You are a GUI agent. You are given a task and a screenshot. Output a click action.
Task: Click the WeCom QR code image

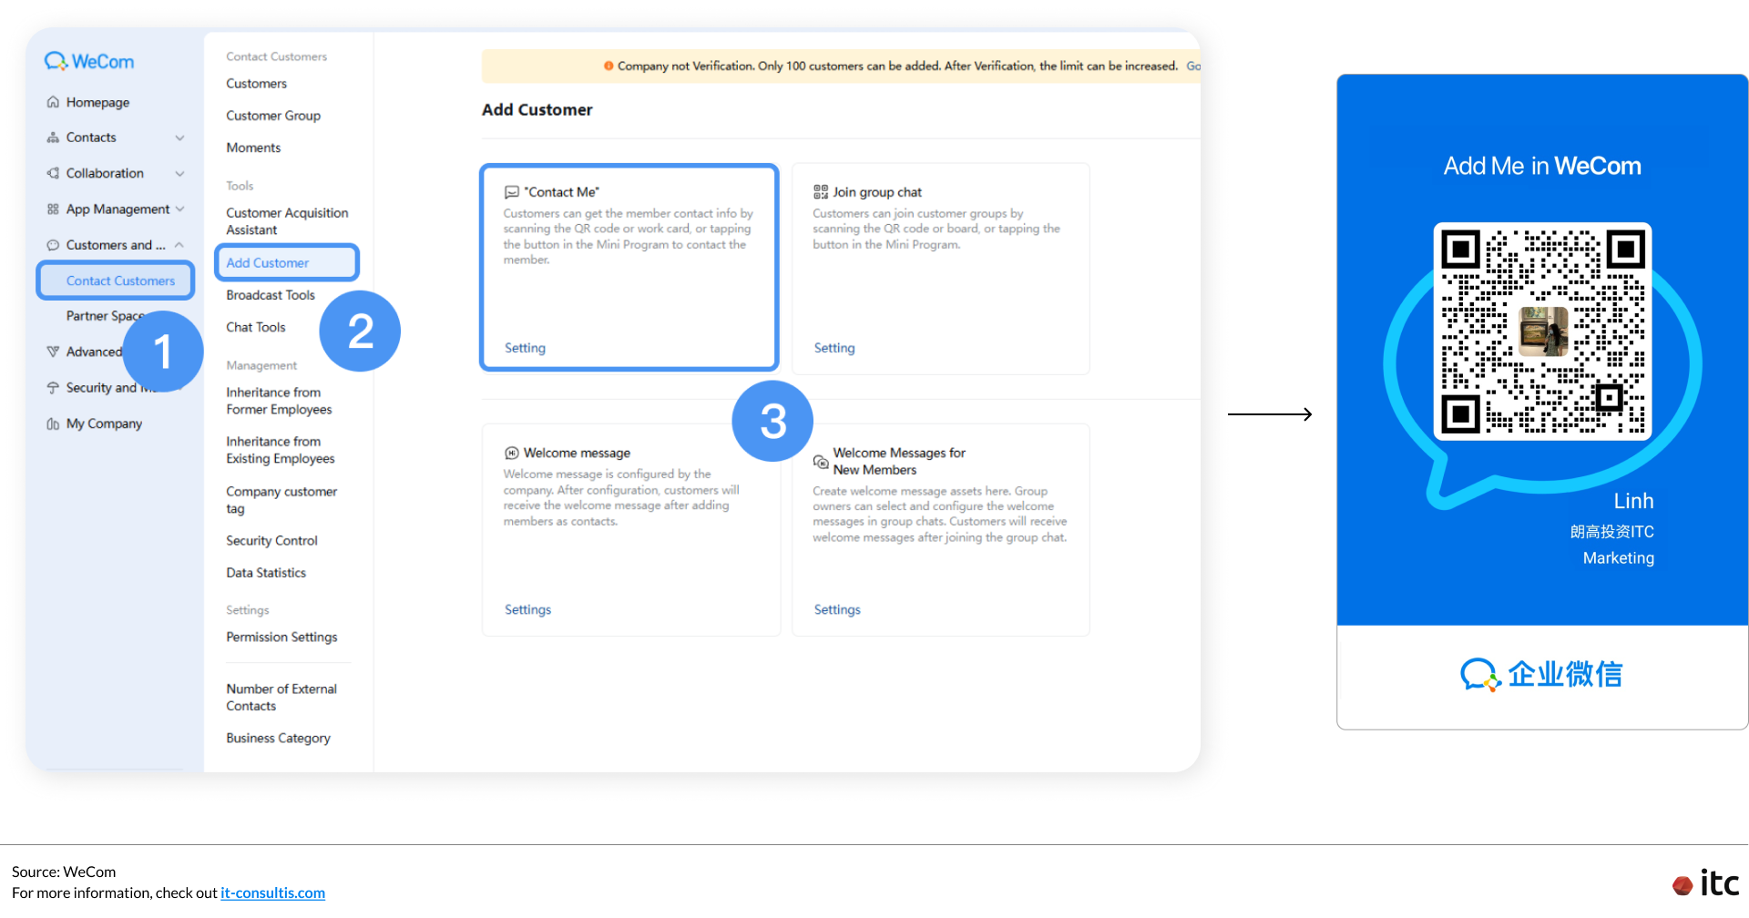[1542, 331]
